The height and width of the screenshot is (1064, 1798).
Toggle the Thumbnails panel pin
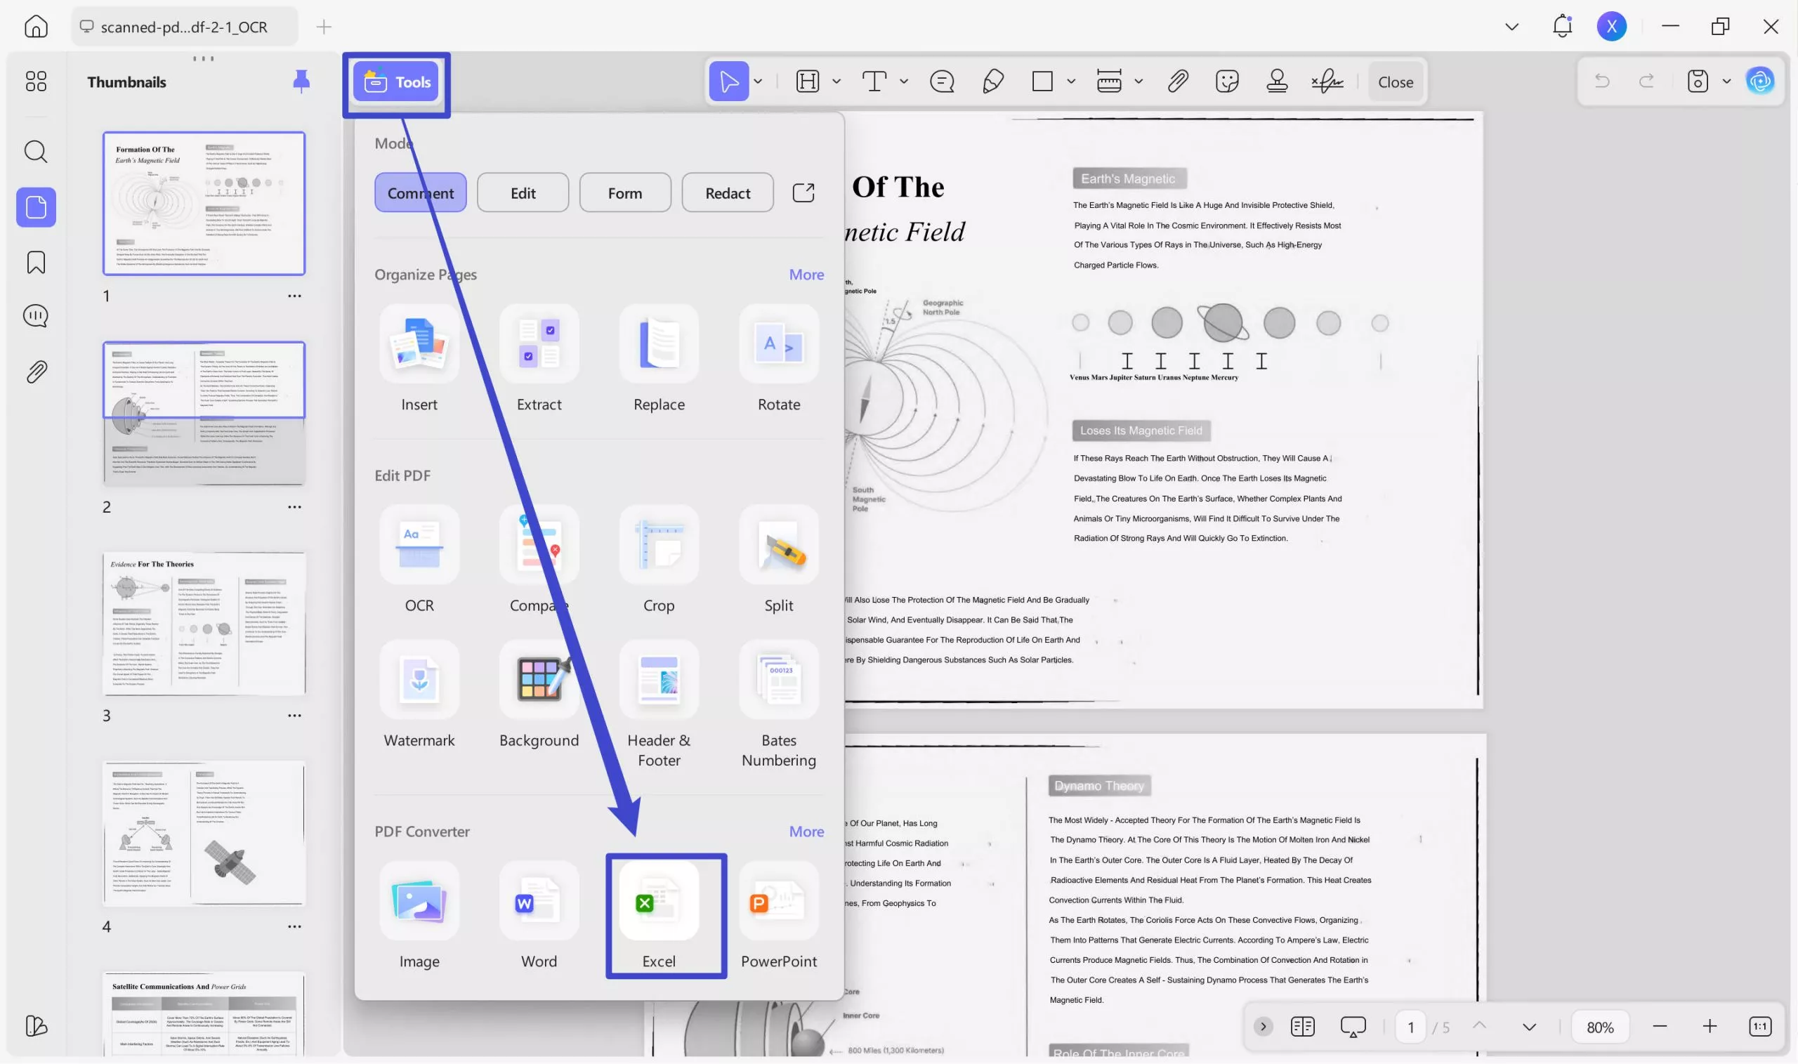tap(301, 81)
